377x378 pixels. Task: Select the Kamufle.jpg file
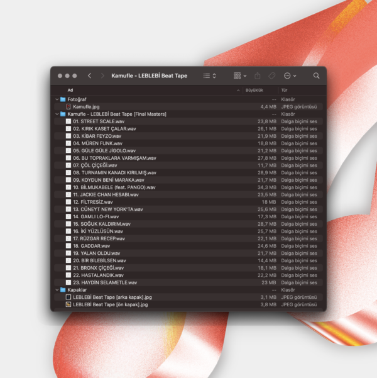click(x=85, y=107)
